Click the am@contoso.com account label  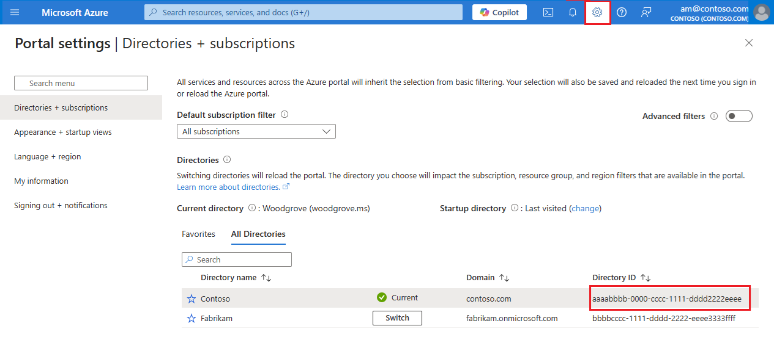point(714,9)
